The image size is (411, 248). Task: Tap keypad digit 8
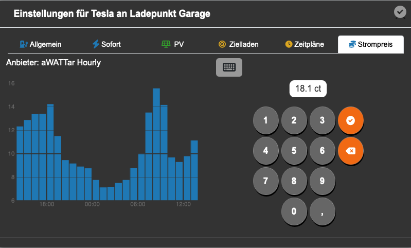[x=294, y=181]
